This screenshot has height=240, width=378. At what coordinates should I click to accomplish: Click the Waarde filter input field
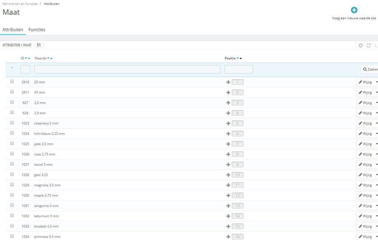[x=127, y=69]
